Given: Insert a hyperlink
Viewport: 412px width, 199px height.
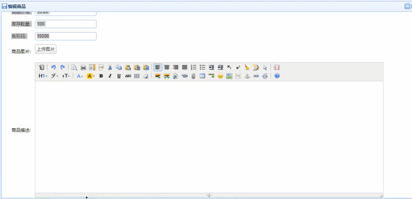Looking at the screenshot, I should click(256, 76).
